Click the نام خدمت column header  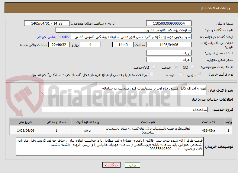(148, 122)
